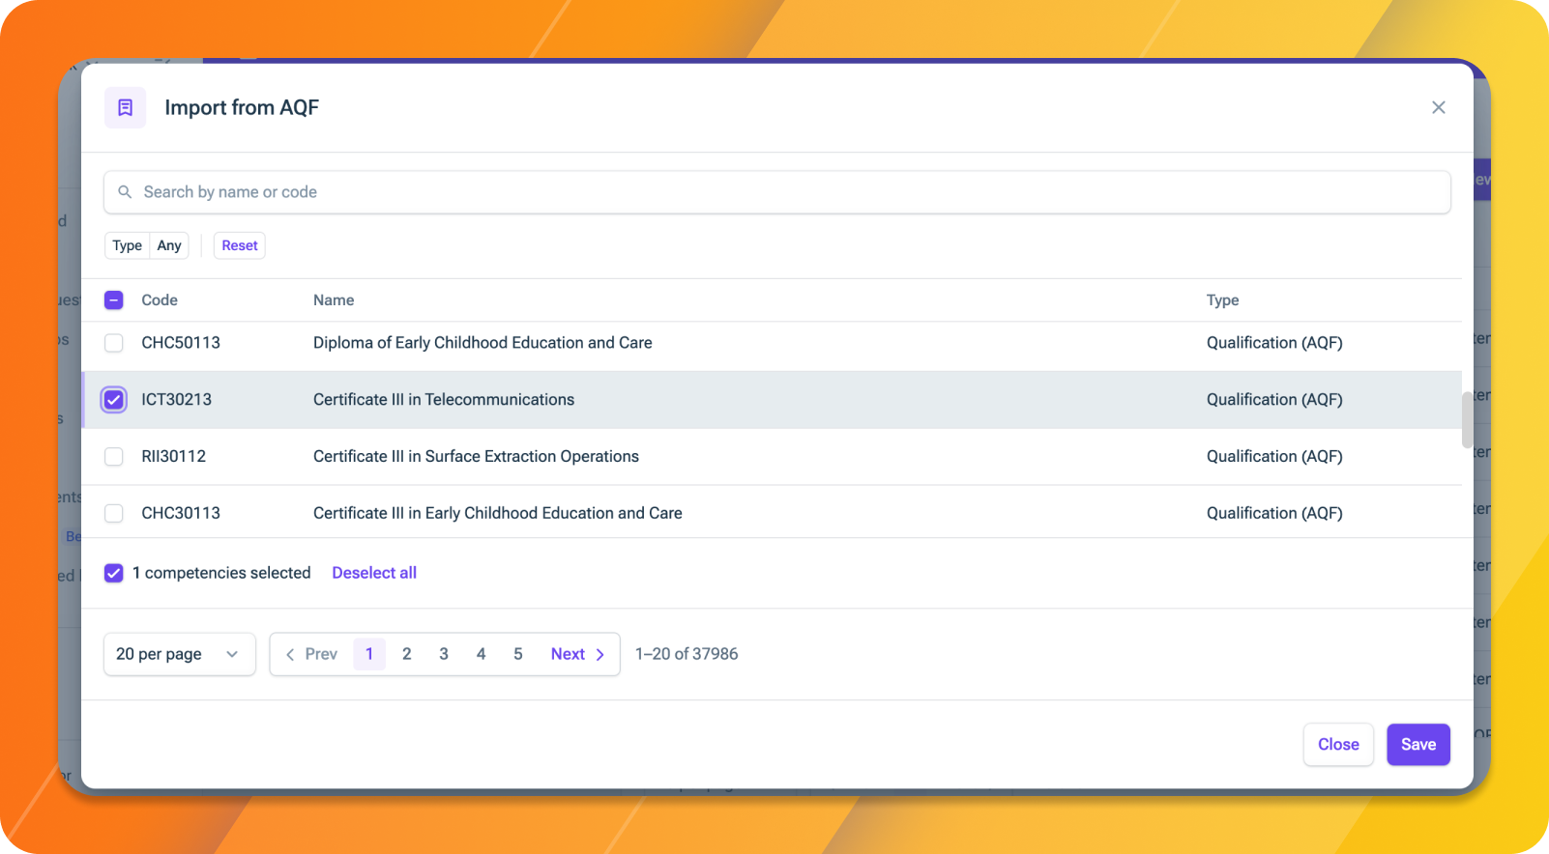Click the Deselect all link

click(374, 573)
